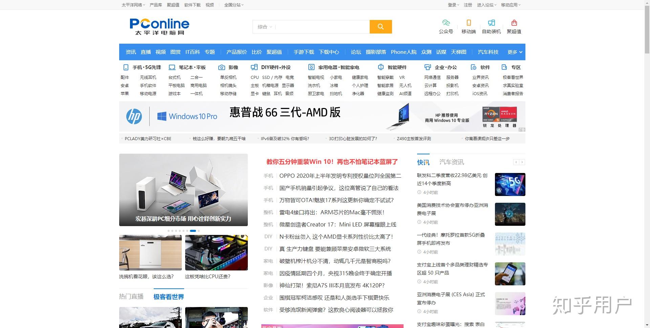Select the 笔记本·平板 laptop icon
Screen dimensions: 650x328
point(171,67)
